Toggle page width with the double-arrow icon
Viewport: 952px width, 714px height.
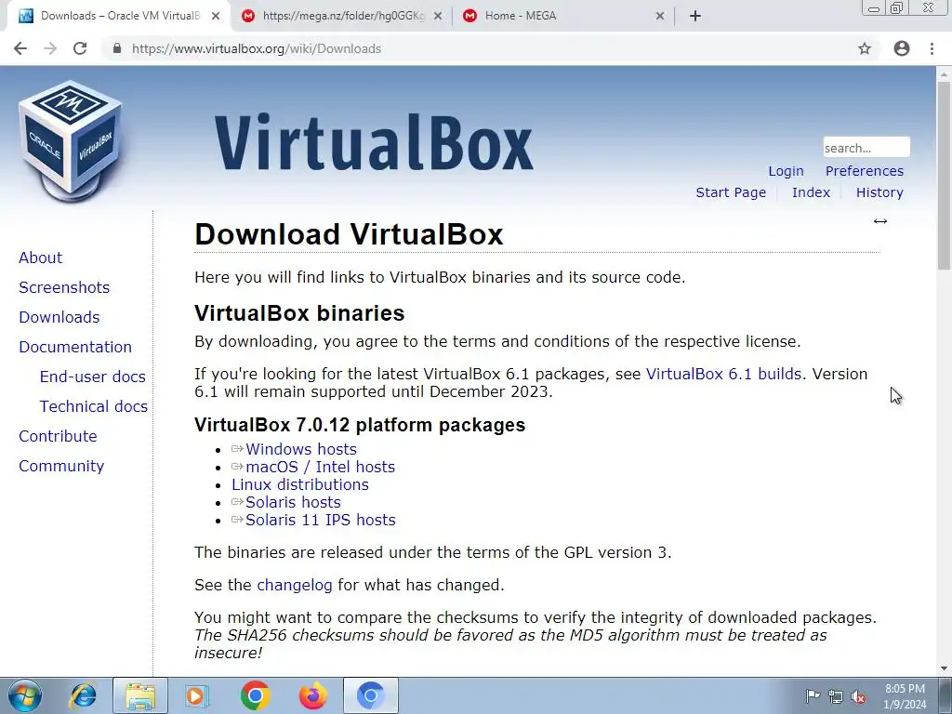880,221
